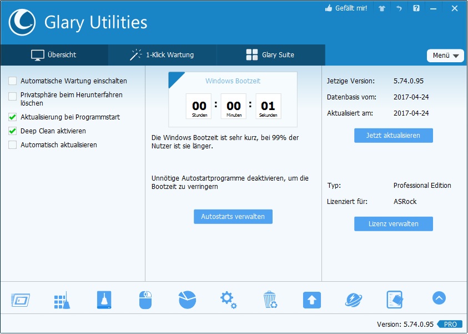Image resolution: width=468 pixels, height=334 pixels.
Task: Open the skin selector t-shirt icon
Action: click(382, 8)
